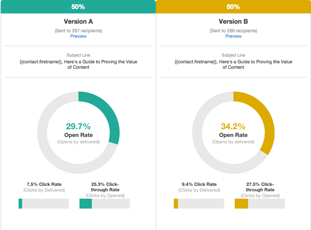The height and width of the screenshot is (230, 311).
Task: Click the 34.2% open rate value
Action: [233, 127]
